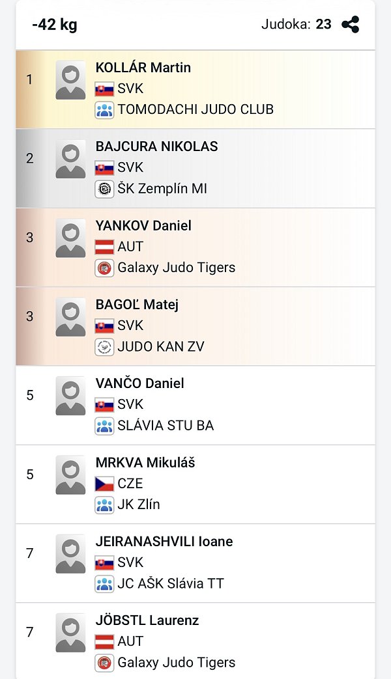This screenshot has width=391, height=679.
Task: Click Galaxy Judo Tigers logo under Yankov
Action: click(x=104, y=268)
